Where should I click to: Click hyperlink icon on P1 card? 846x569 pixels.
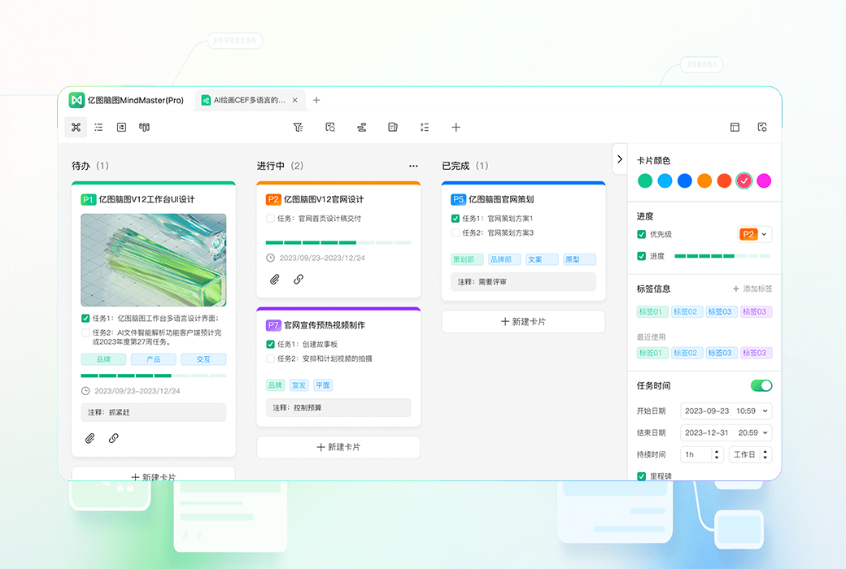pyautogui.click(x=114, y=438)
